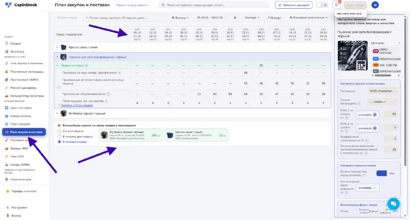The height and width of the screenshot is (220, 410).
Task: Open the Сводка sidebar item icon
Action: pos(7,43)
